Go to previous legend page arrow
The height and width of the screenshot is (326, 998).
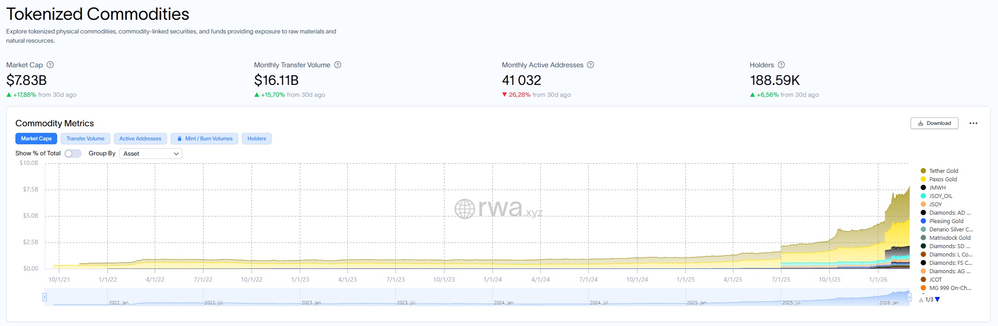pyautogui.click(x=921, y=300)
